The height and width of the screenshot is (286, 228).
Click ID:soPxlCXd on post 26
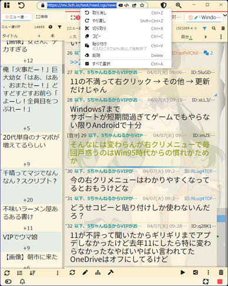coord(186,53)
